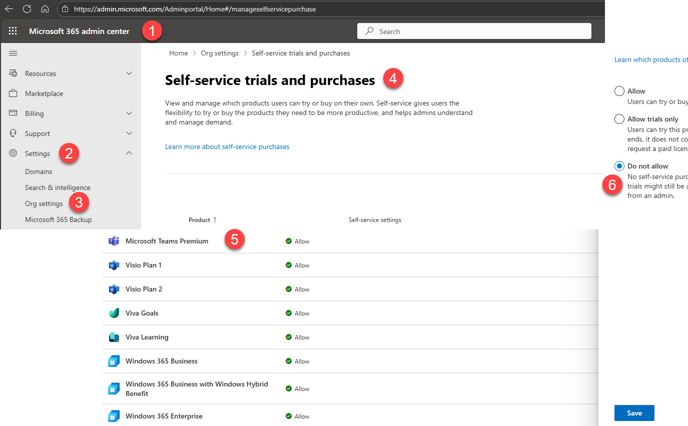Select the Windows 365 Business product name
688x426 pixels.
pos(162,361)
